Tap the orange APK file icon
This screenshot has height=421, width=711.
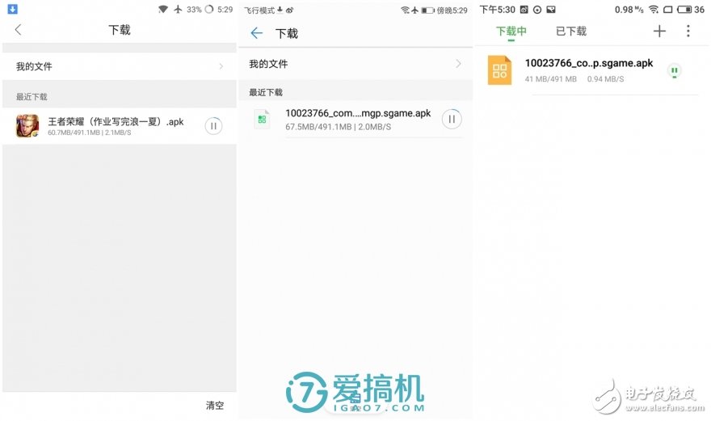[x=500, y=70]
